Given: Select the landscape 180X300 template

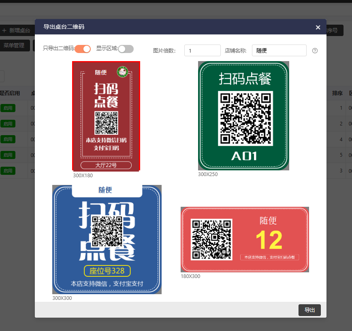Looking at the screenshot, I should coord(245,240).
